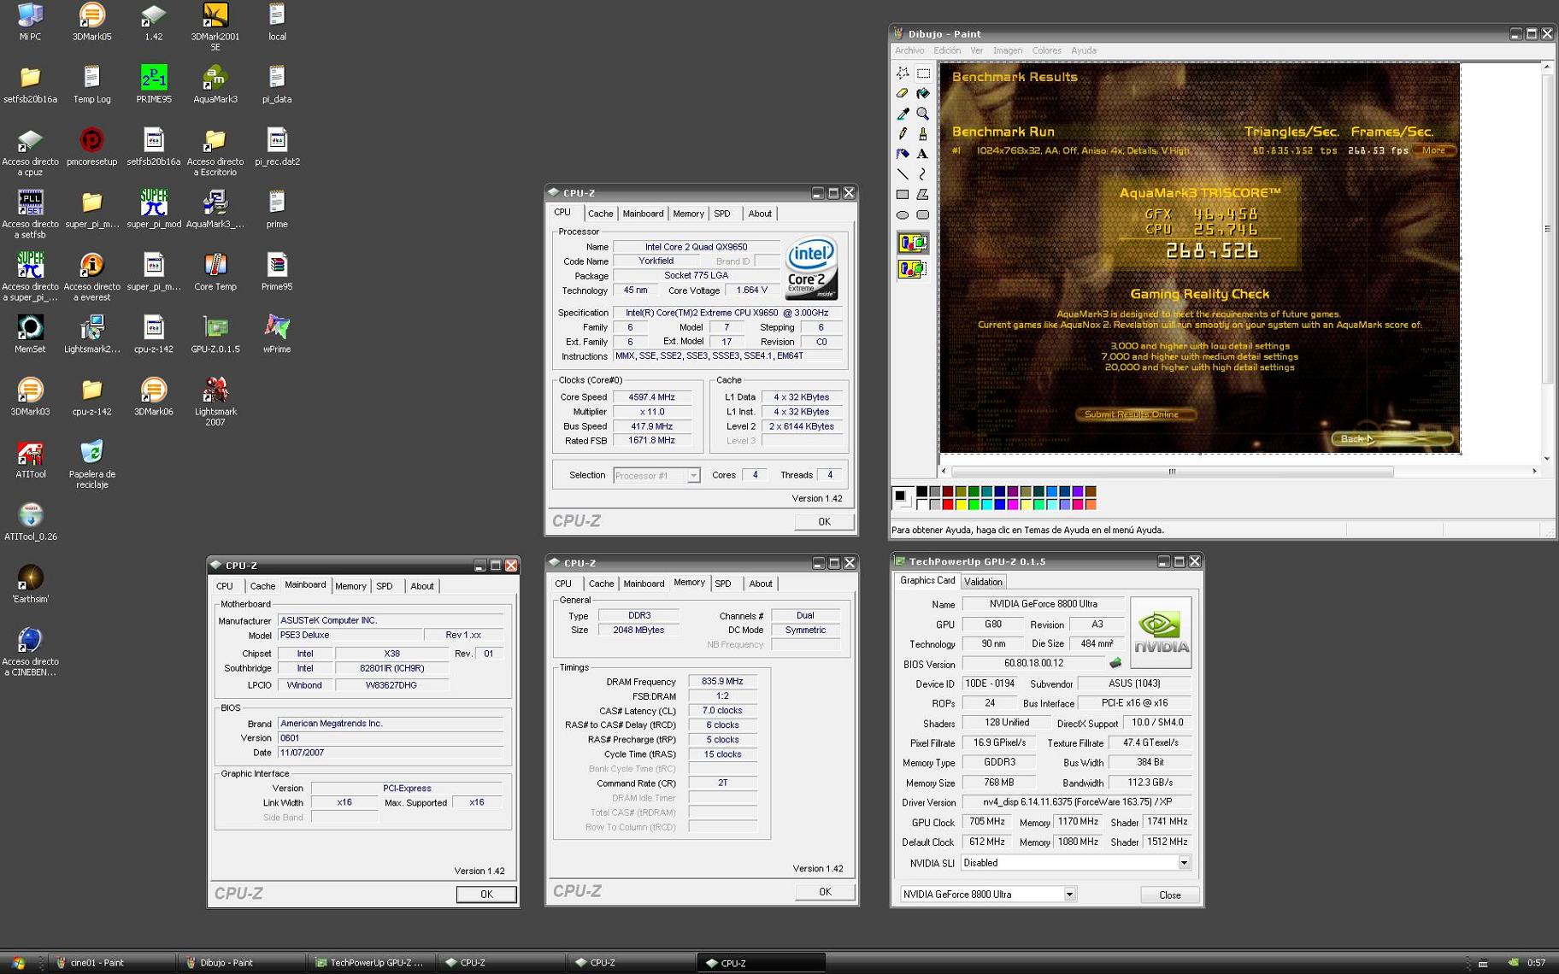
Task: Open the Core Temp desktop icon
Action: click(215, 273)
